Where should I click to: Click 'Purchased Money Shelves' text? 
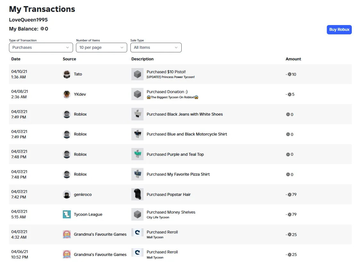coord(171,212)
